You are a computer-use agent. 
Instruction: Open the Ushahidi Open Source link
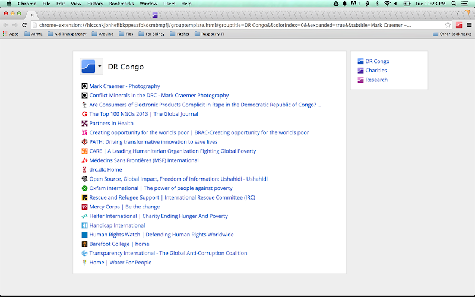[x=179, y=179]
